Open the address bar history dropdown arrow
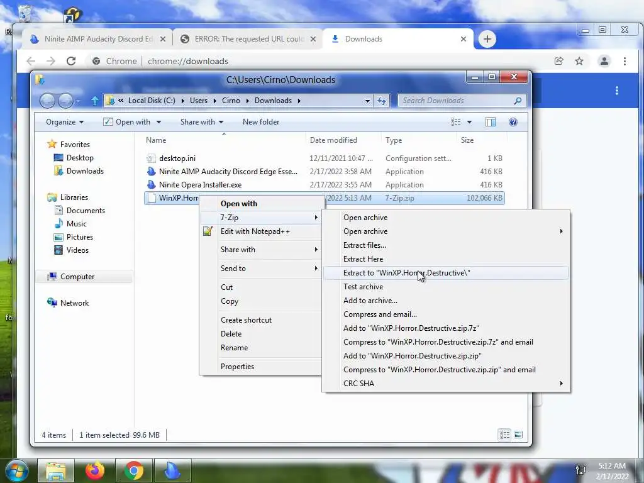Screen dimensions: 644x483 coord(367,101)
